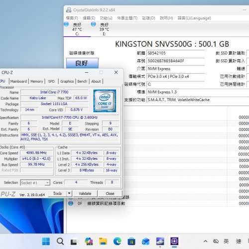Click the core speed value 4090.98 MHz
249x249 pixels.
tap(36, 153)
